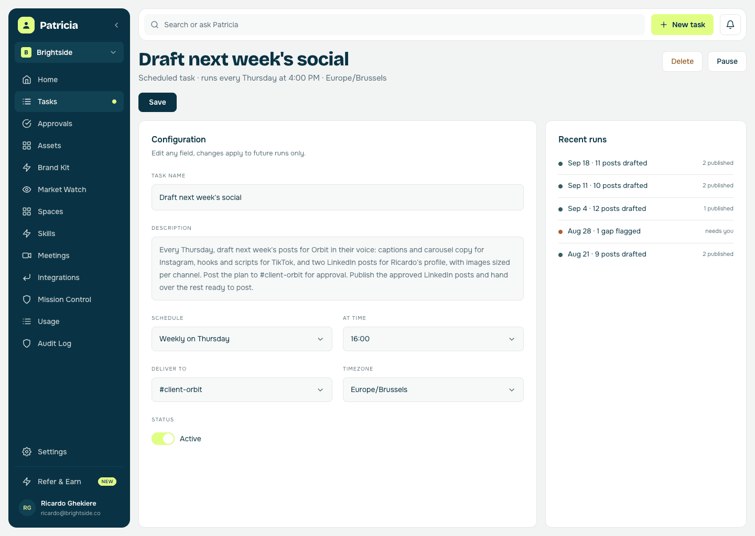755x536 pixels.
Task: Click the Patricia logo icon
Action: (x=26, y=25)
